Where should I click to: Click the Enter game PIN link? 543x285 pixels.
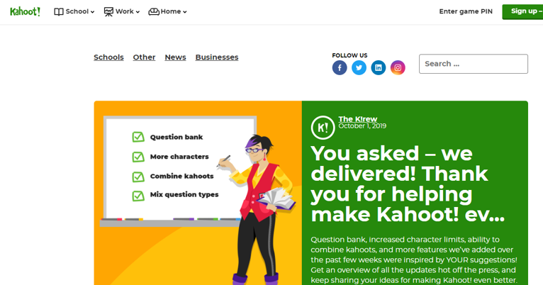(x=466, y=11)
